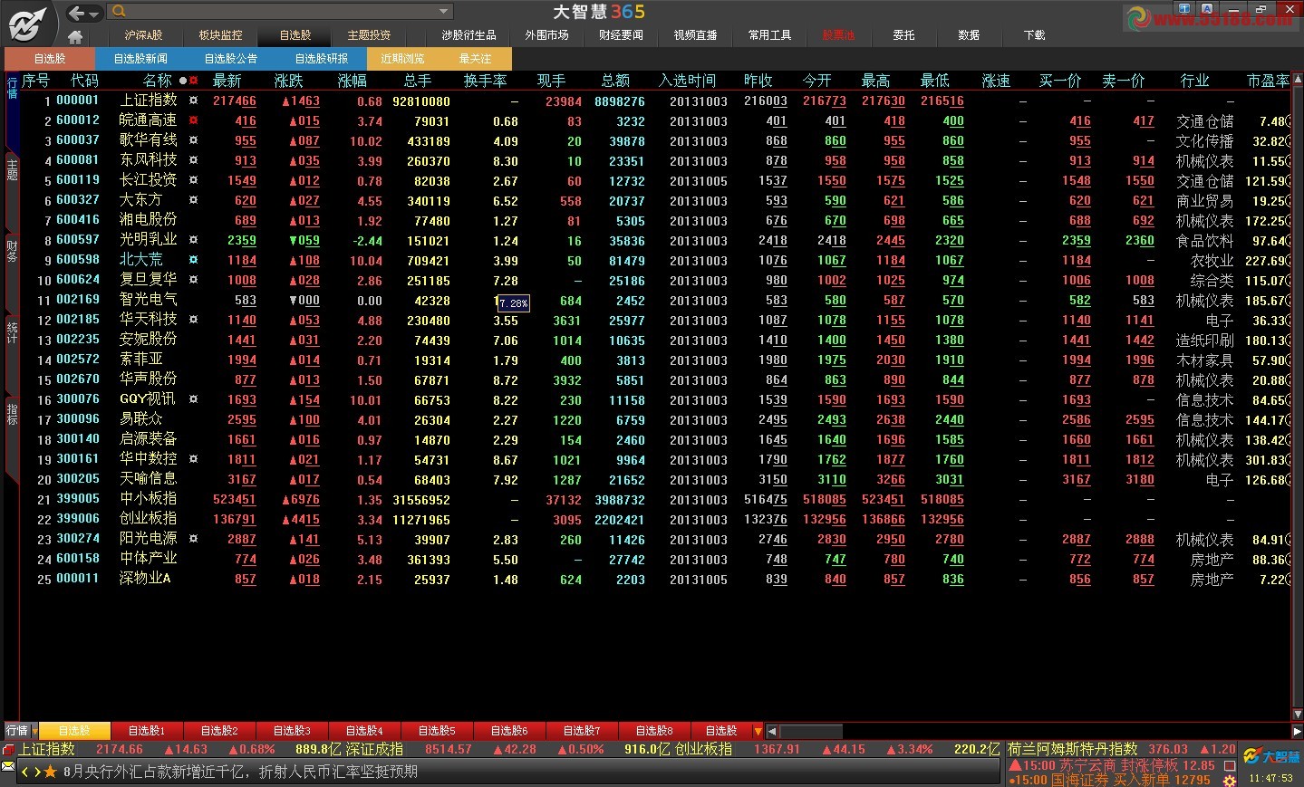Open the 视频直播 menu
Screen dimensions: 1304x787
click(695, 35)
